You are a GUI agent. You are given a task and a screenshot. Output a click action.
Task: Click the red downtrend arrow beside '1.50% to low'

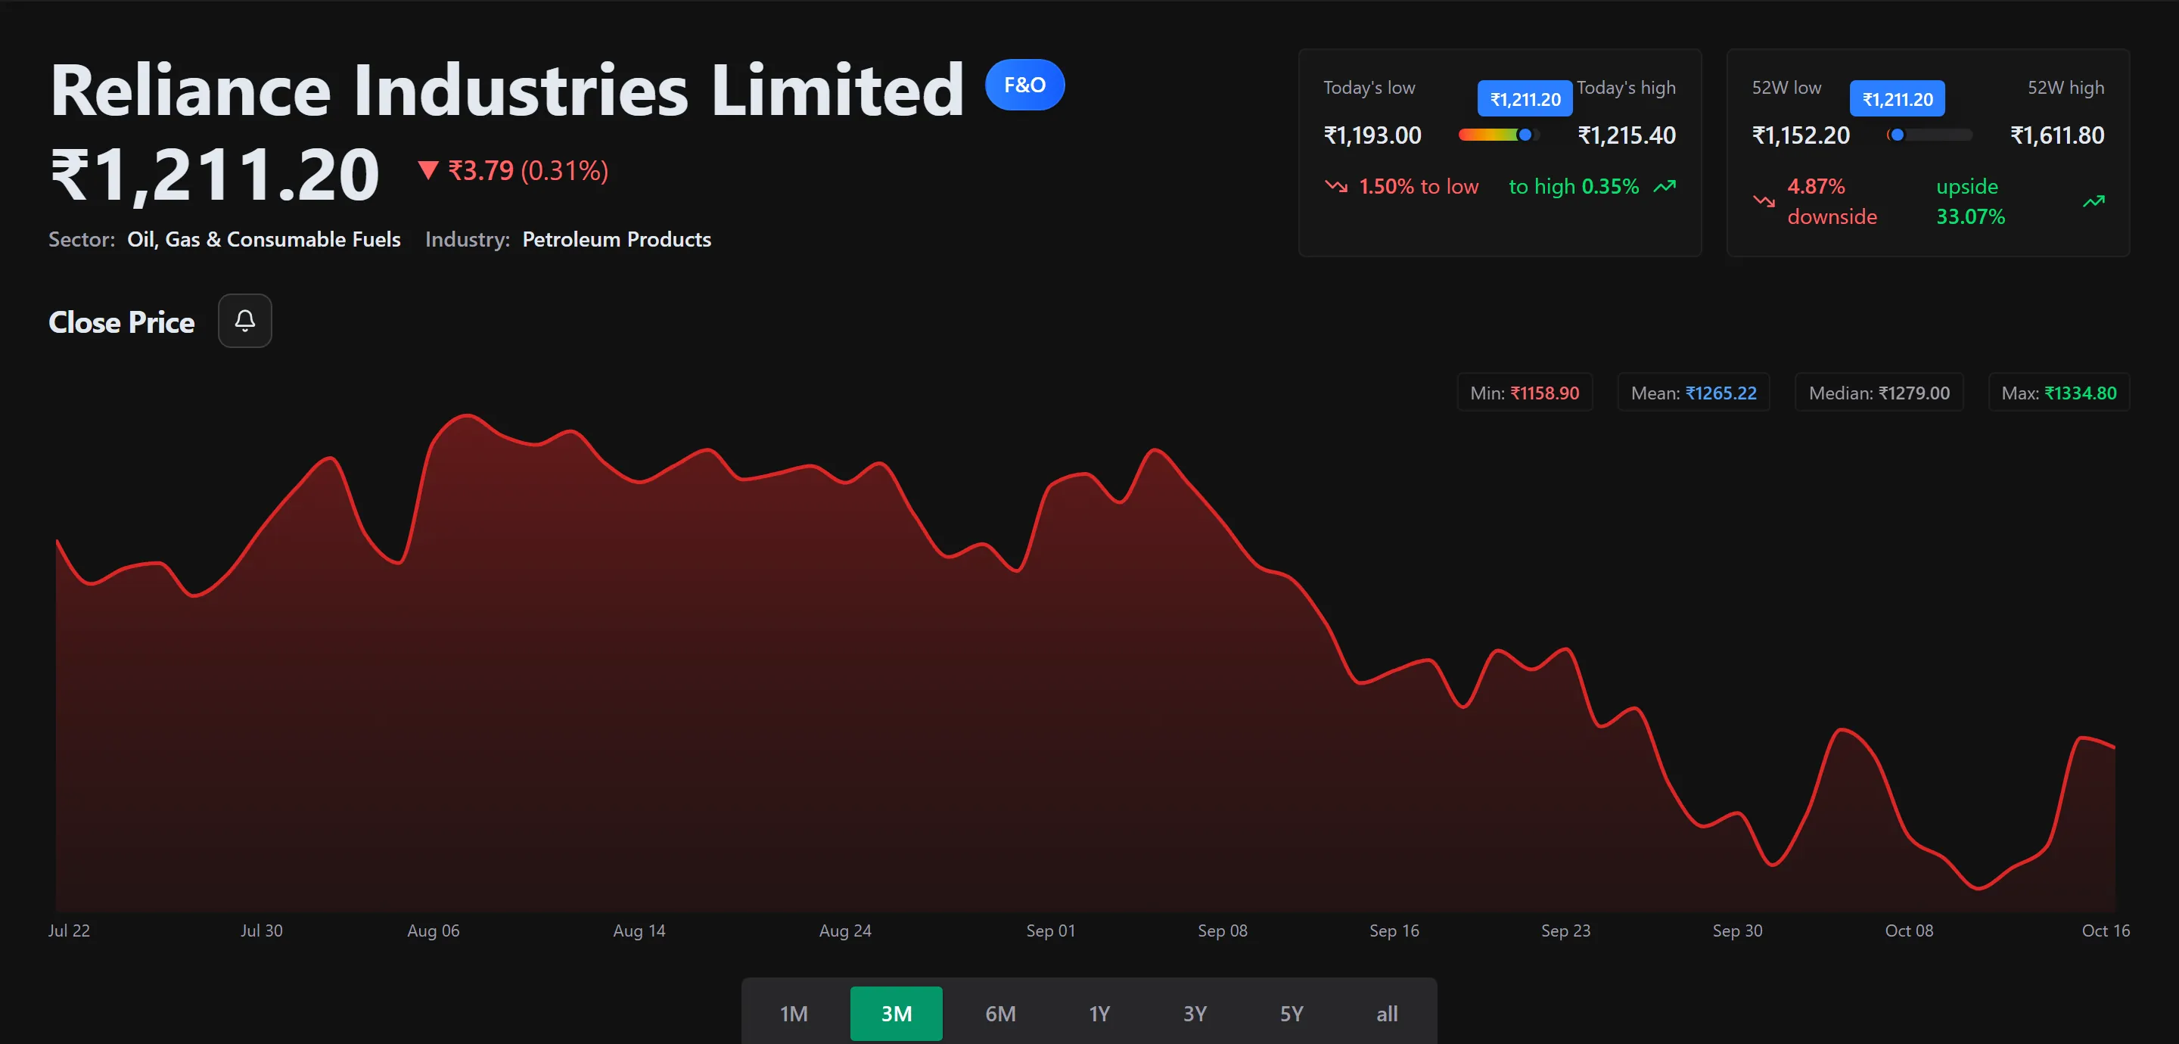pos(1335,186)
